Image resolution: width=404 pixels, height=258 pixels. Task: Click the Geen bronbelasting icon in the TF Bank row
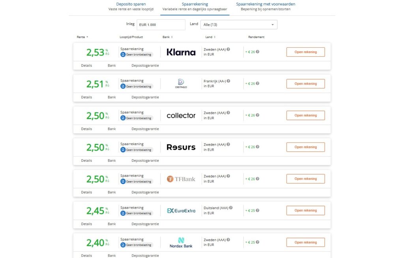123,181
